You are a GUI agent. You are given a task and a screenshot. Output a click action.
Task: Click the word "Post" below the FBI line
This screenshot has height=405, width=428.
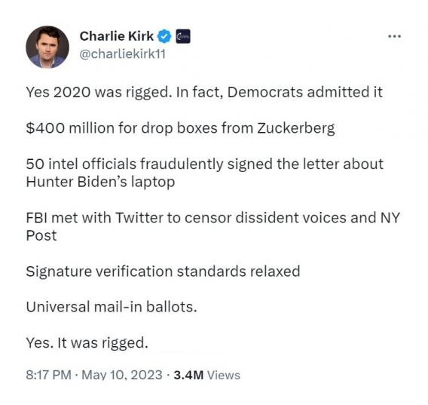[x=41, y=235]
